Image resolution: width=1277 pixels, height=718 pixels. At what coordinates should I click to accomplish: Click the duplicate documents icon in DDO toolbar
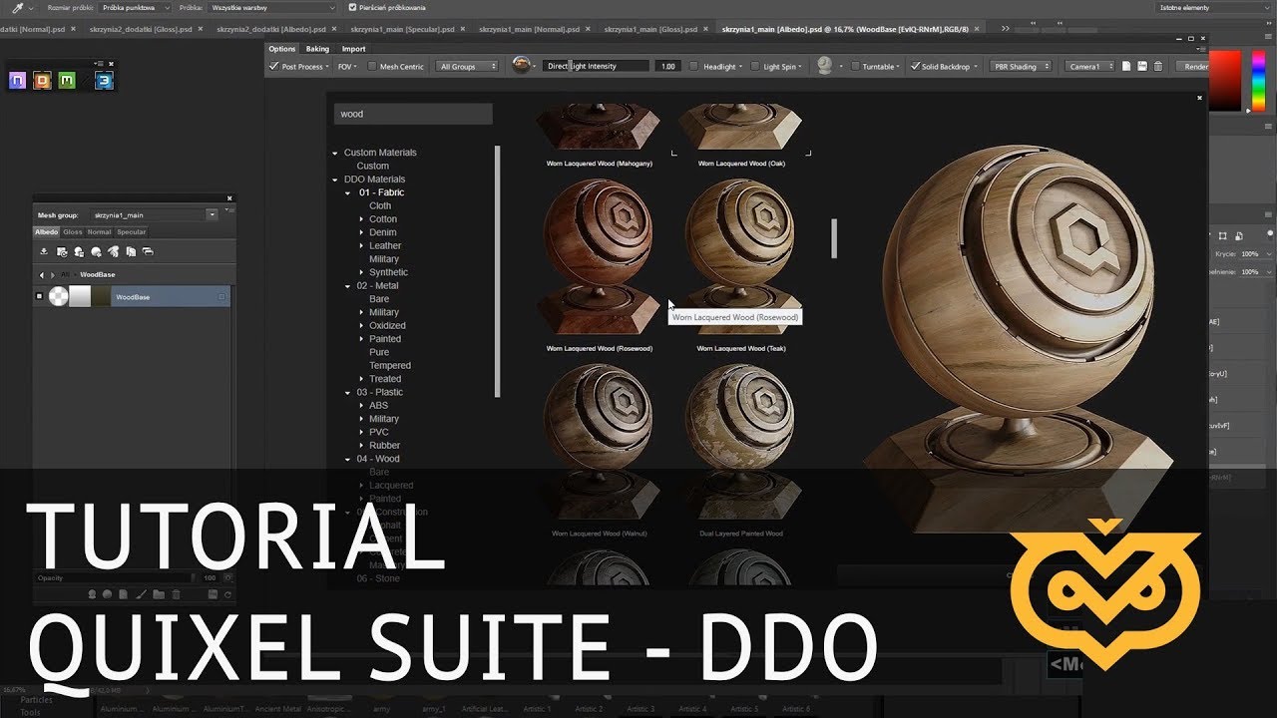[131, 252]
